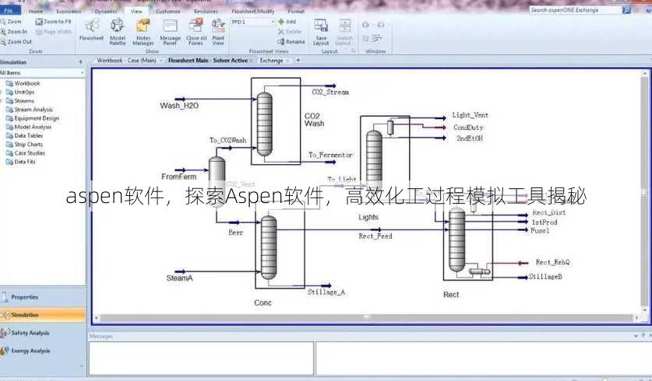Open the File menu
This screenshot has height=381, width=652.
pyautogui.click(x=9, y=10)
